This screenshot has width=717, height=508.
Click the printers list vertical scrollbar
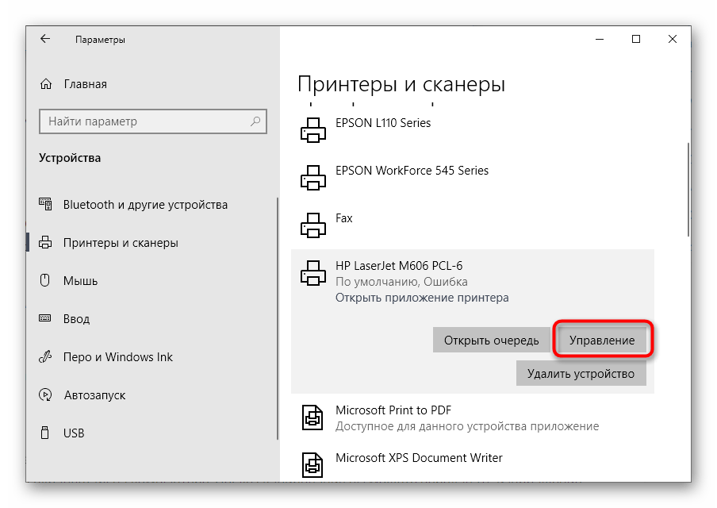686,189
